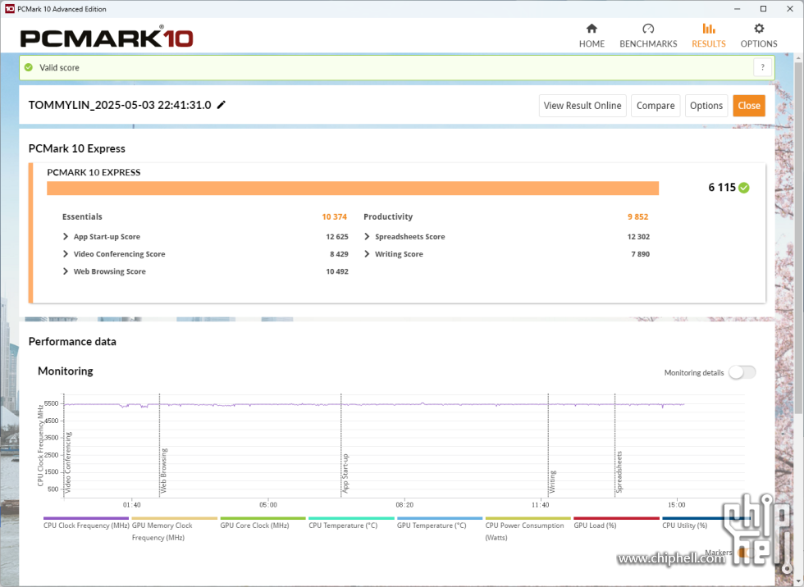
Task: Click the Video Conferencing value 8 429
Action: [339, 254]
